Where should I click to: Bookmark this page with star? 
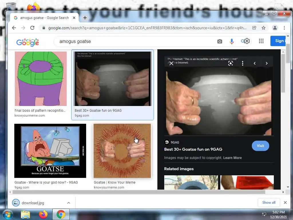coord(264,28)
